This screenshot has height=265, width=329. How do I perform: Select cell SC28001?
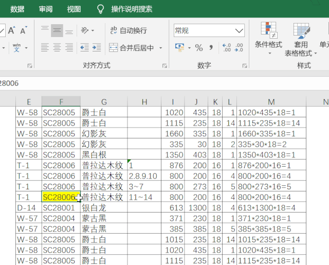[61, 207]
